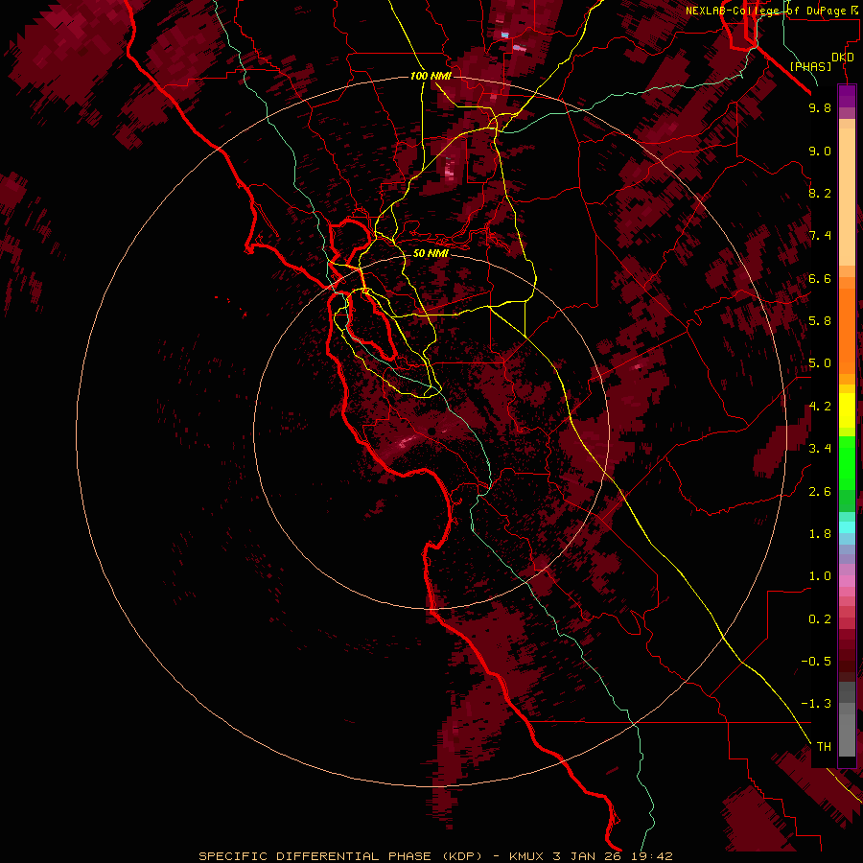Click the black radar site dot at ring center
The image size is (863, 863).
click(x=431, y=431)
